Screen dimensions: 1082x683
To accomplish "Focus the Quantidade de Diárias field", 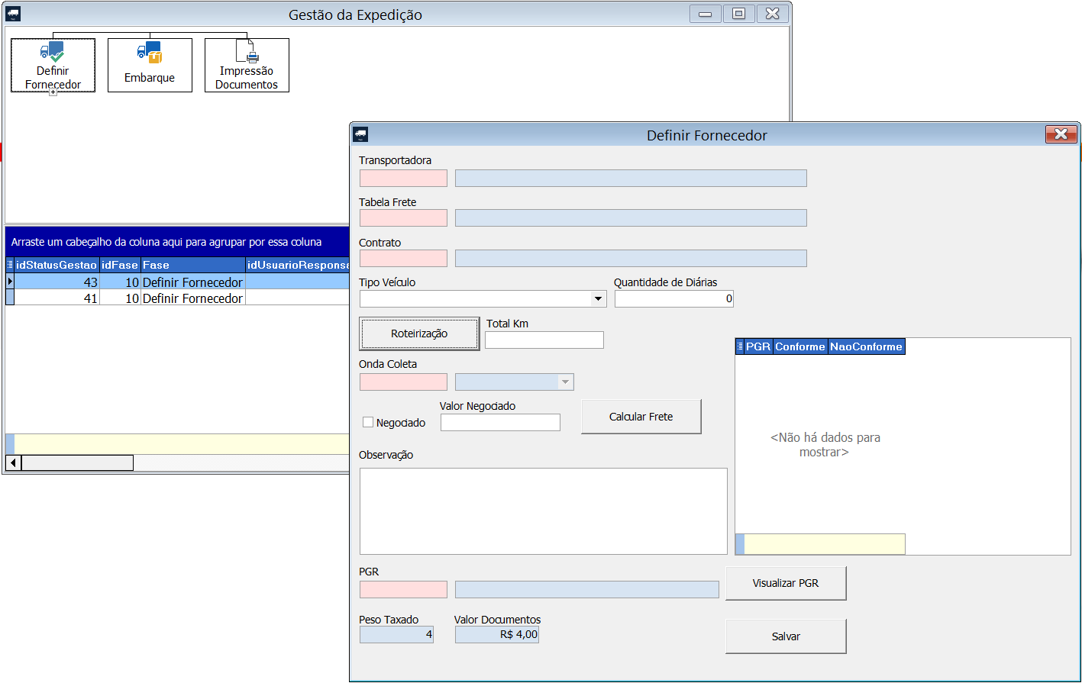I will coord(674,298).
